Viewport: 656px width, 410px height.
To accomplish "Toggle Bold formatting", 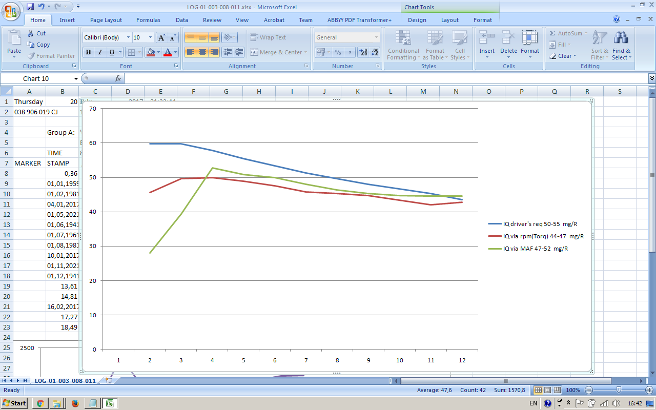I will click(x=88, y=52).
